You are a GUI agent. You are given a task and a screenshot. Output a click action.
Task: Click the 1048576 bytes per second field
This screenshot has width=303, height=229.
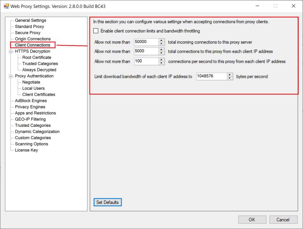click(x=210, y=76)
